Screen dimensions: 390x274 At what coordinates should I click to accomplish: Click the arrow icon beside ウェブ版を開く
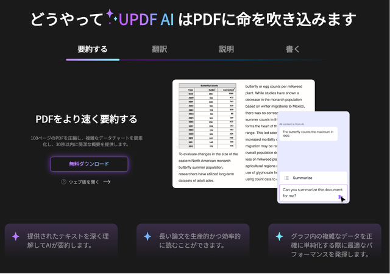point(107,182)
